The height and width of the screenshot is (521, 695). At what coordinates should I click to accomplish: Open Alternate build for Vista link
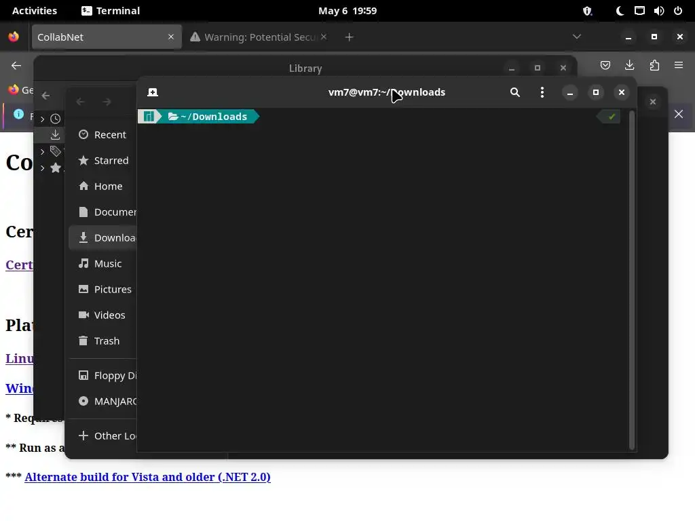(x=147, y=477)
